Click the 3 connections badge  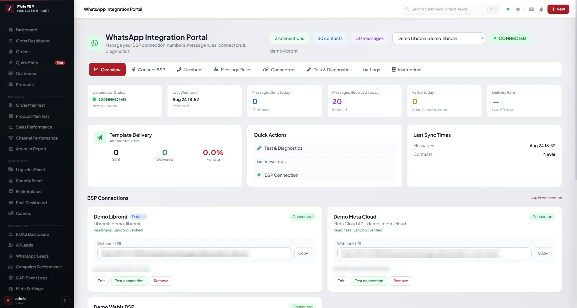pyautogui.click(x=289, y=38)
